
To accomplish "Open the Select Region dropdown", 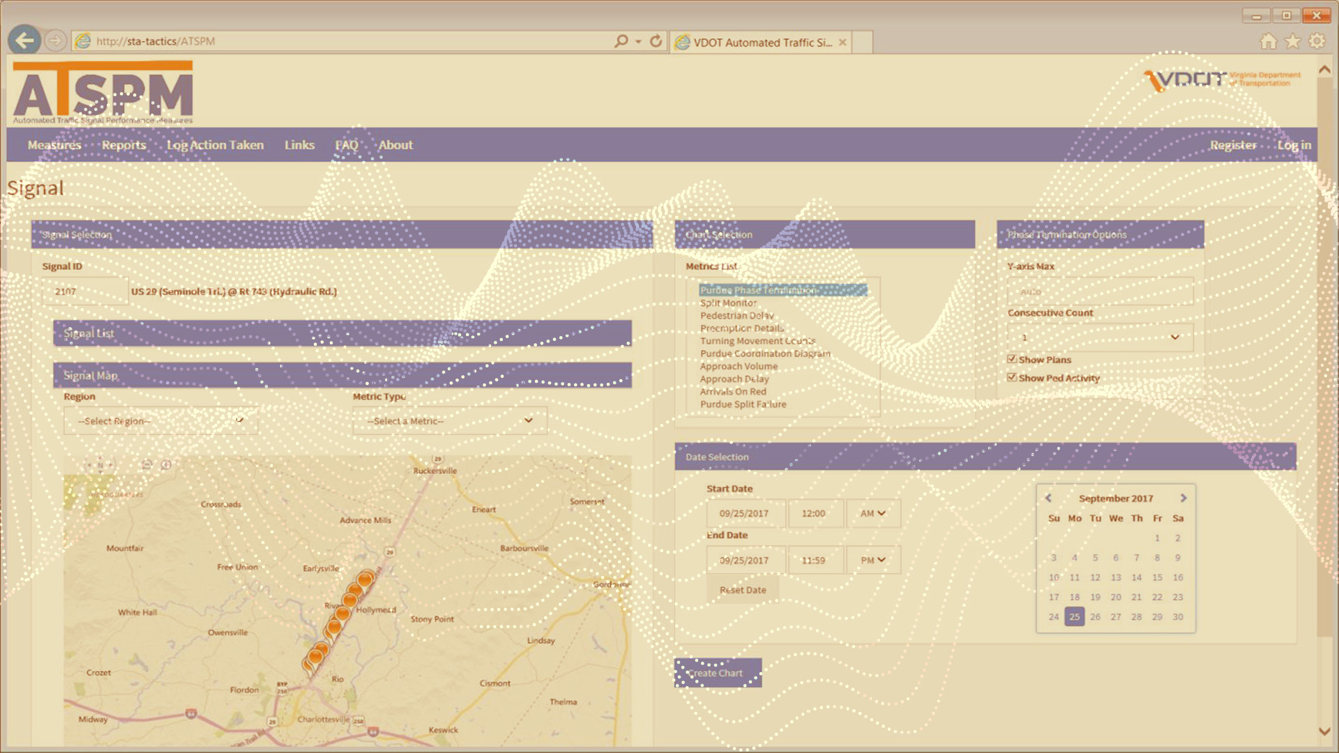I will [x=160, y=420].
